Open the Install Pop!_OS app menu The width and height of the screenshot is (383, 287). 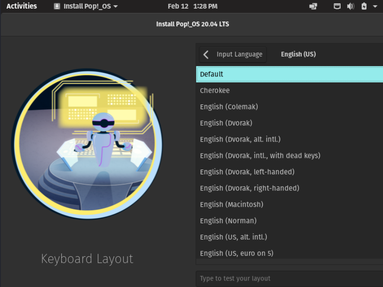(86, 6)
